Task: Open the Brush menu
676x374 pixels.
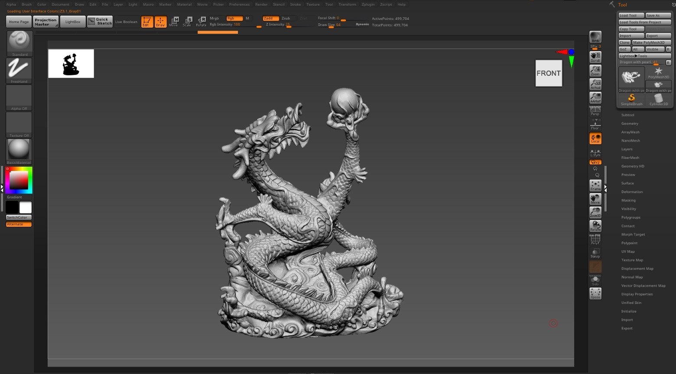Action: tap(26, 4)
